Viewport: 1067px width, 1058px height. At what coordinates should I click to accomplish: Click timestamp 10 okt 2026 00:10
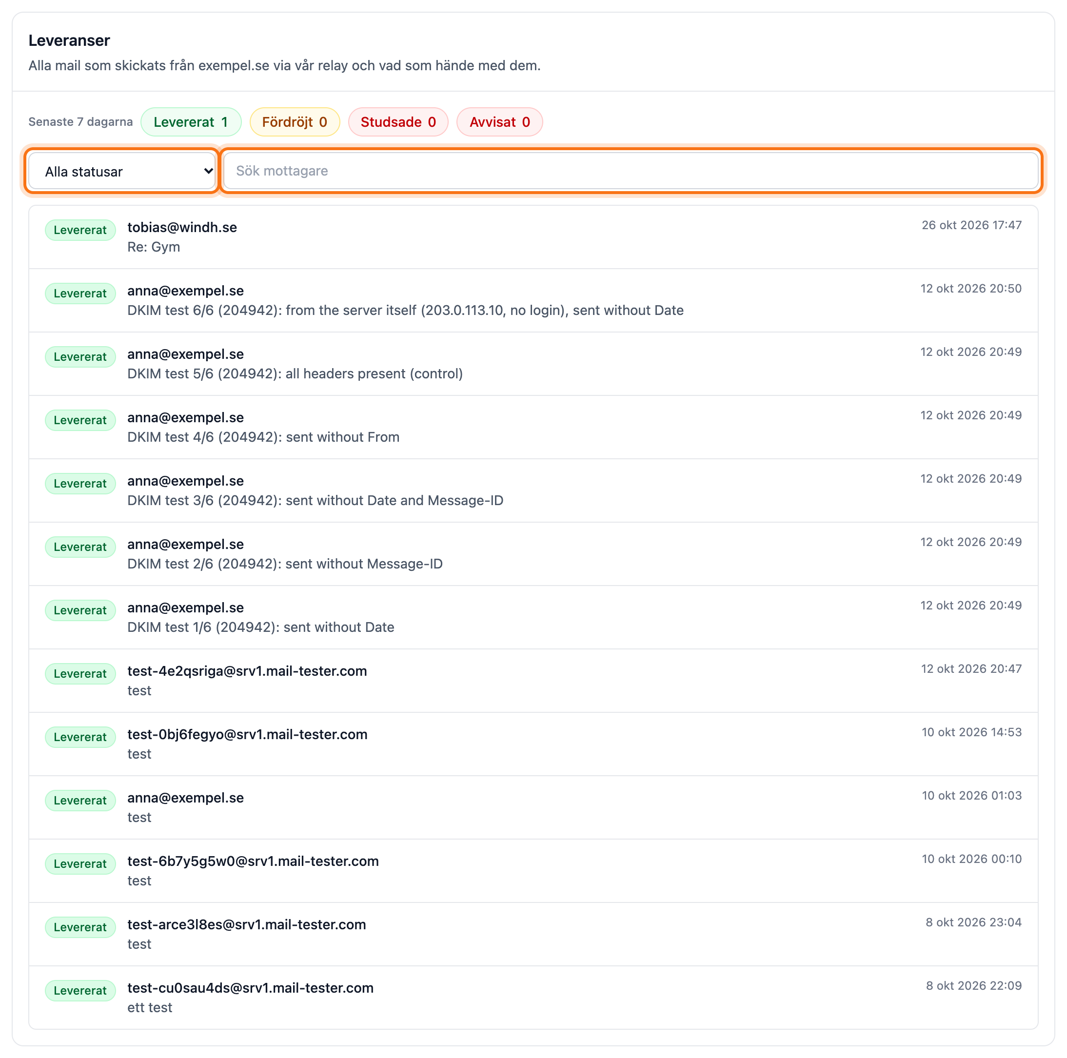pyautogui.click(x=971, y=859)
